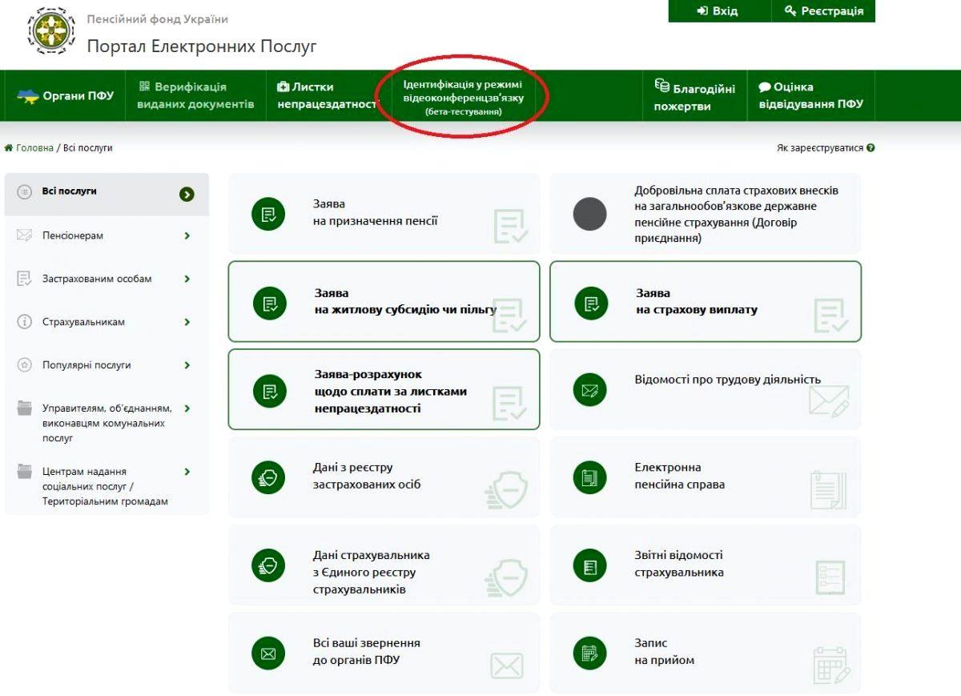The image size is (961, 696).
Task: Expand the Страхувальникам sidebar category
Action: (187, 322)
